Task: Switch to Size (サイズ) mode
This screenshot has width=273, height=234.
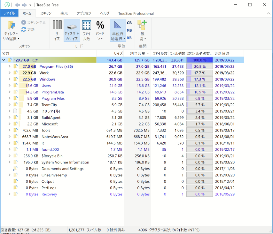Action: [57, 30]
